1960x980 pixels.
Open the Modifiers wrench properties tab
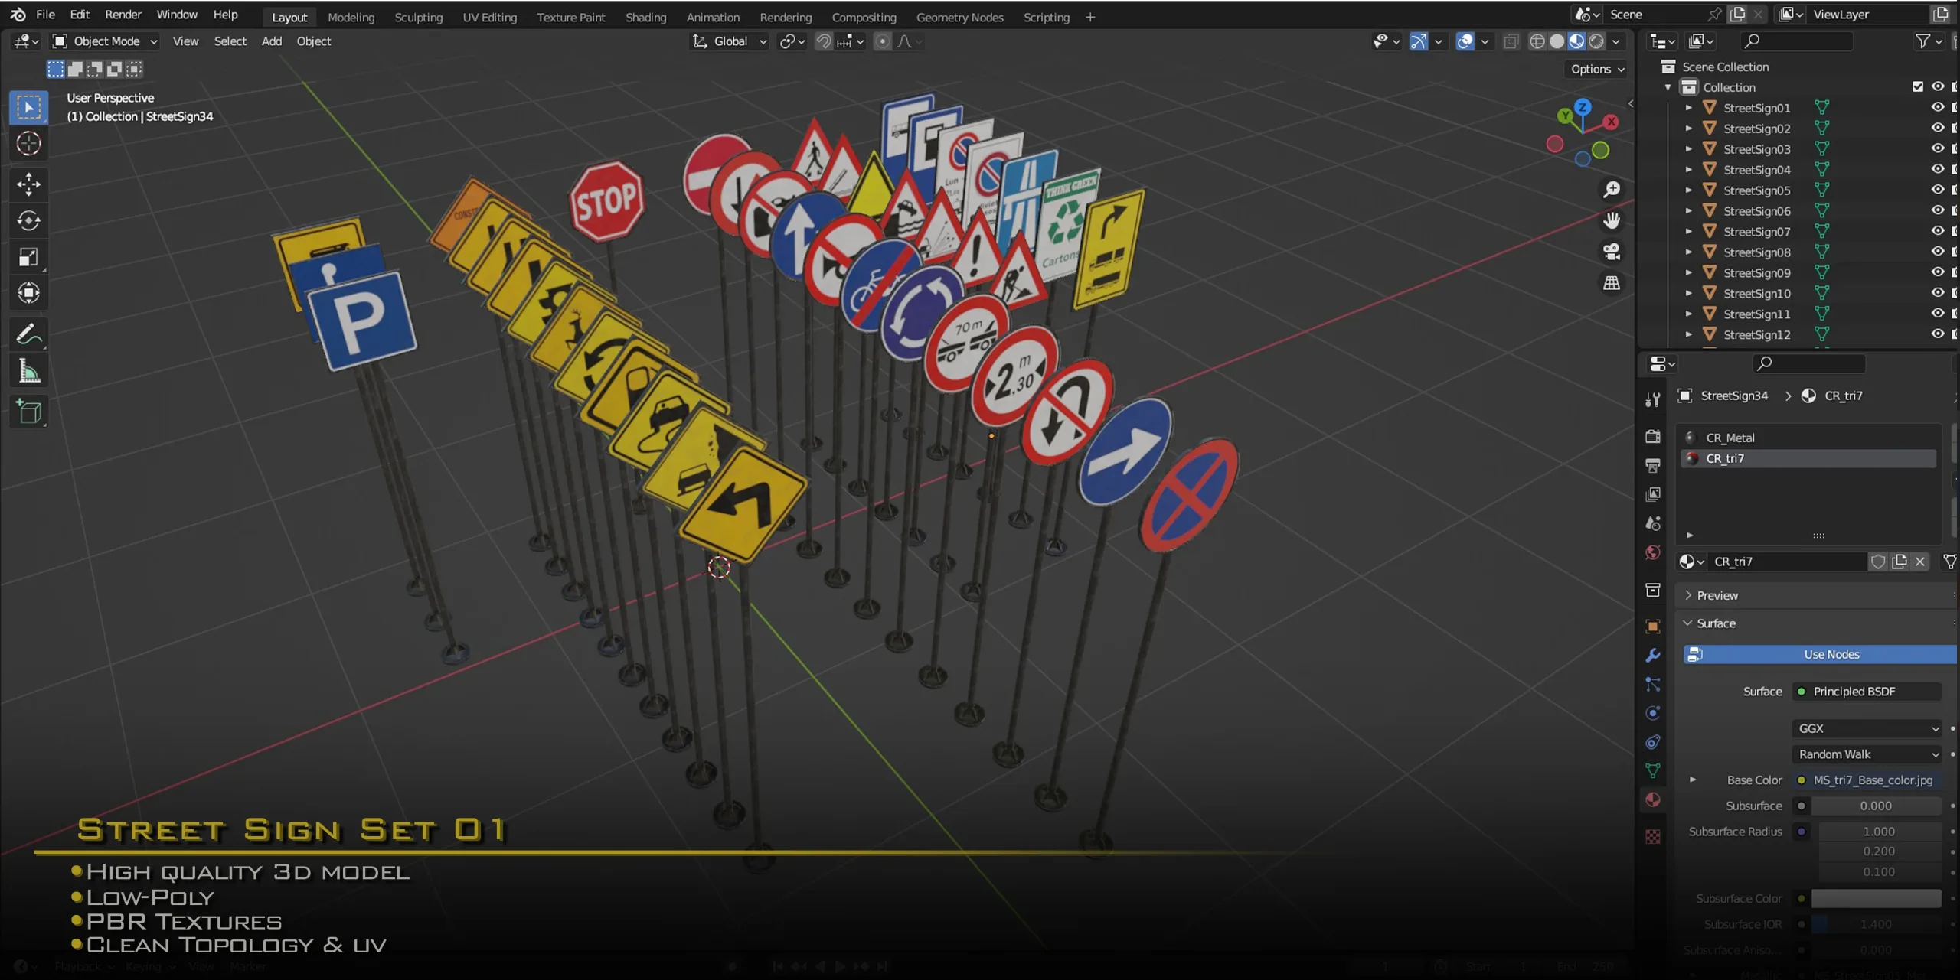click(1653, 656)
